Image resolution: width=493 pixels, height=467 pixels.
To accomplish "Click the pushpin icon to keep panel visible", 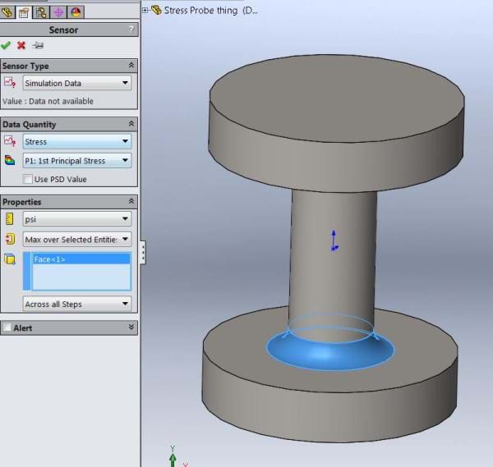I will click(37, 46).
